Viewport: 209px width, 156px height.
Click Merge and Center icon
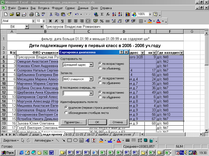click(x=88, y=21)
